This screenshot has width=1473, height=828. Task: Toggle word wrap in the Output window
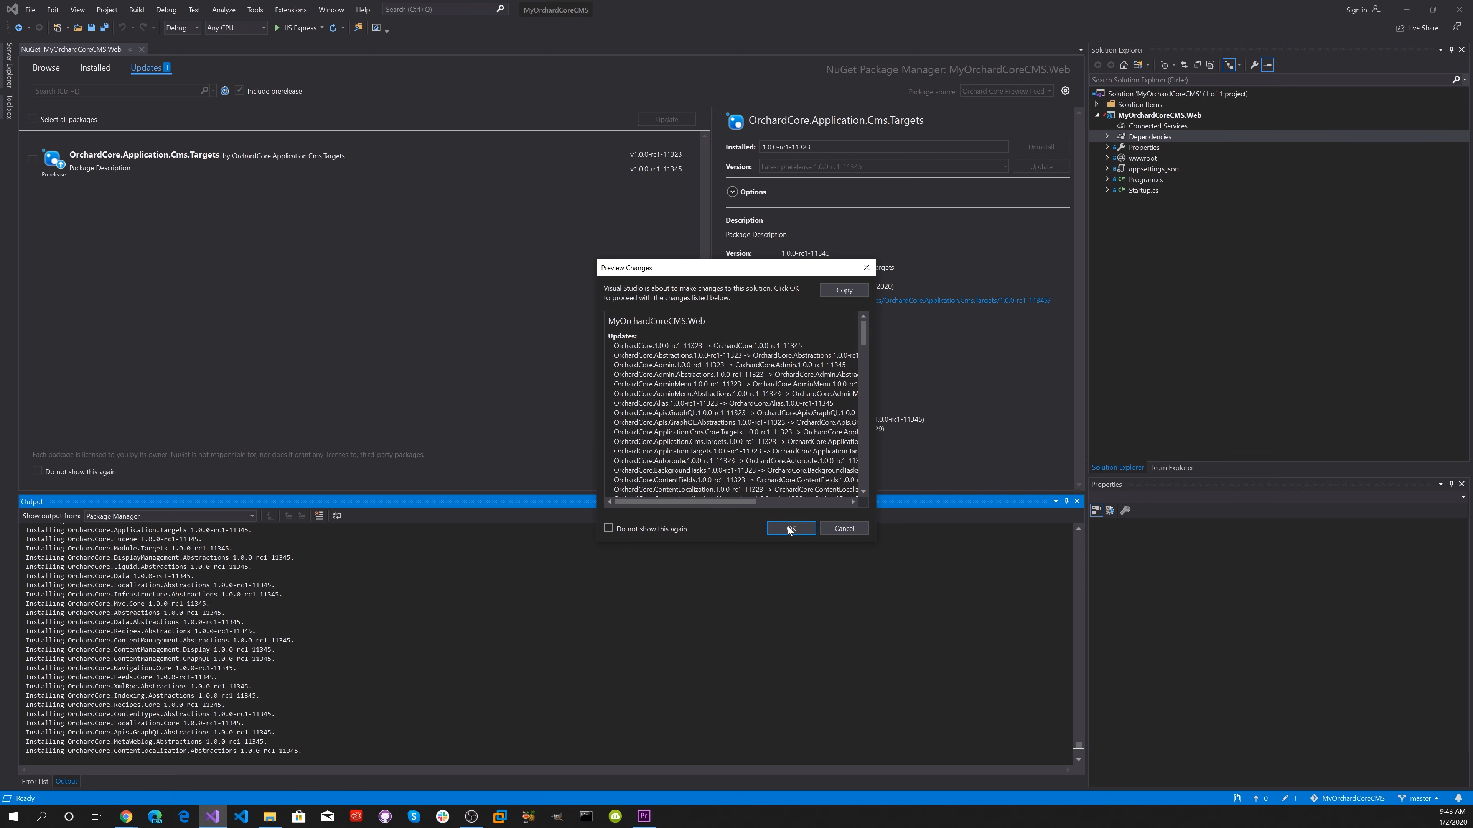click(x=338, y=516)
